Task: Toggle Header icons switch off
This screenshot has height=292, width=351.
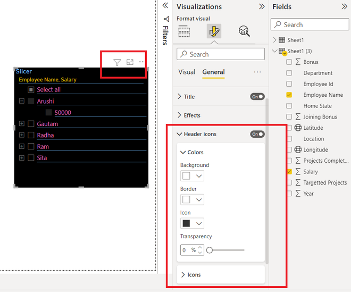Action: click(x=257, y=134)
